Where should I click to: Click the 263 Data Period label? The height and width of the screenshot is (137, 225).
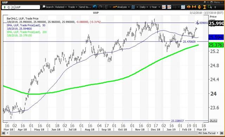click(207, 133)
